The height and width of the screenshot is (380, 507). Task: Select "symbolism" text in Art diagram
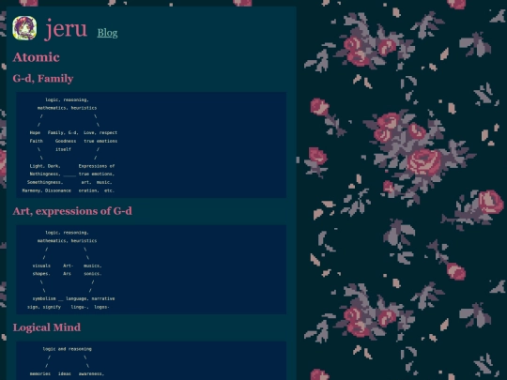pos(44,298)
